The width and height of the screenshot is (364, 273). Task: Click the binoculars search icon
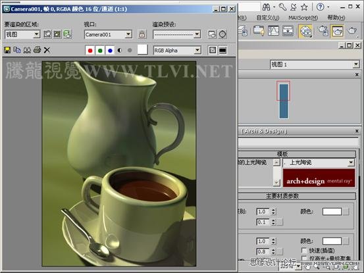click(x=267, y=7)
